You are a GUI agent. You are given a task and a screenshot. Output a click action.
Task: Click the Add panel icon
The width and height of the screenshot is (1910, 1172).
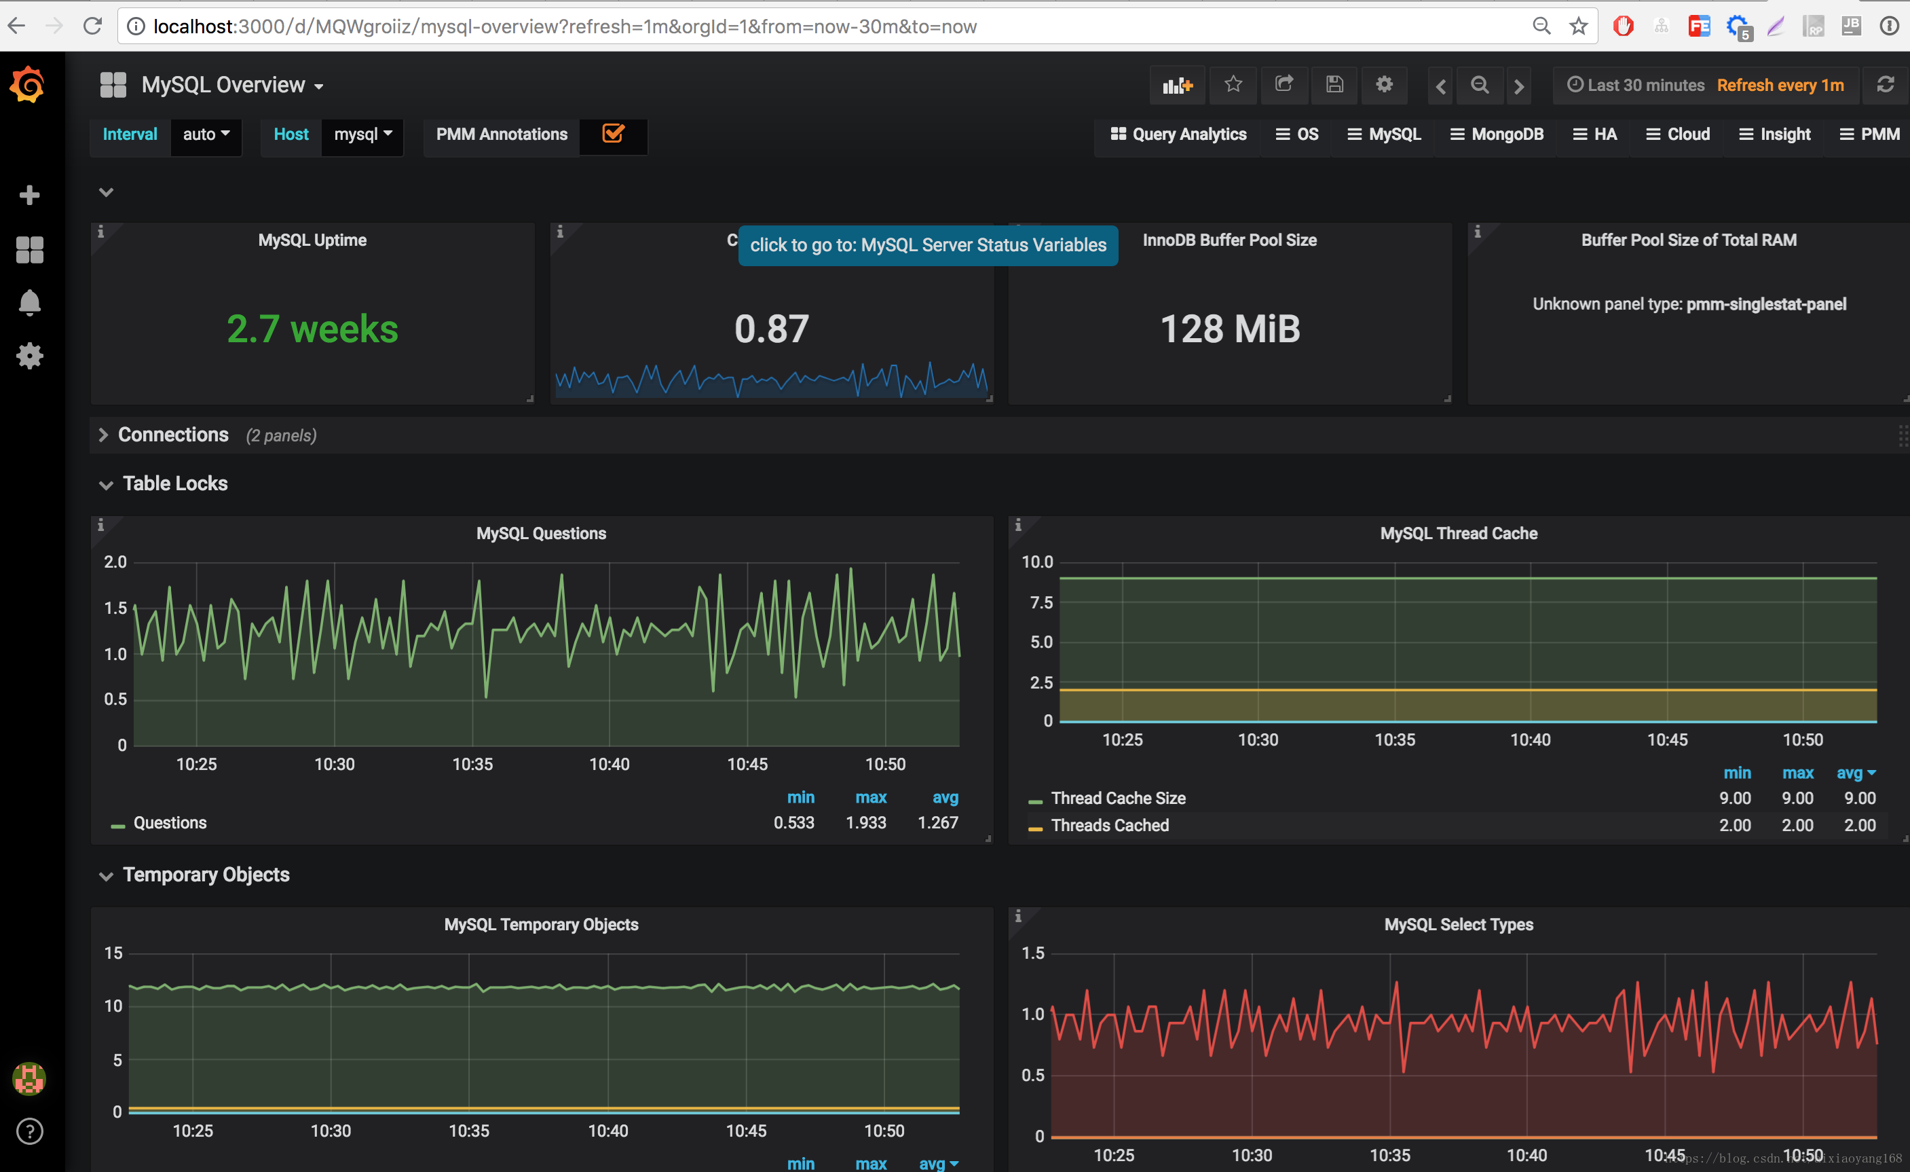coord(1178,86)
